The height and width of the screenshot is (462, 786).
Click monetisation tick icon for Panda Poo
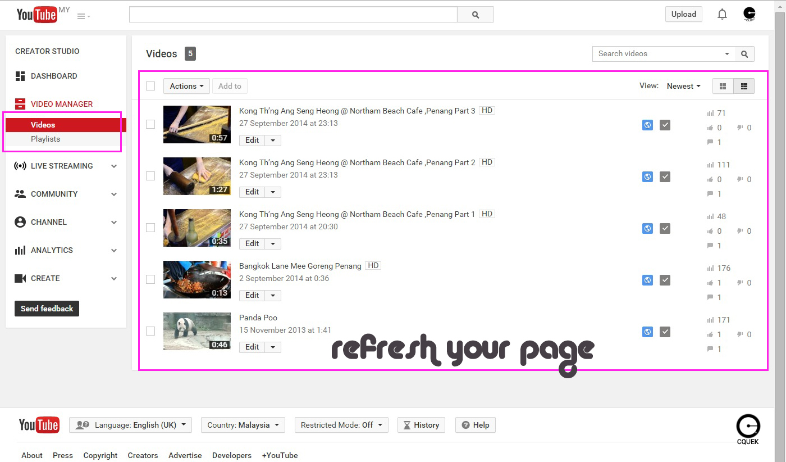click(665, 332)
